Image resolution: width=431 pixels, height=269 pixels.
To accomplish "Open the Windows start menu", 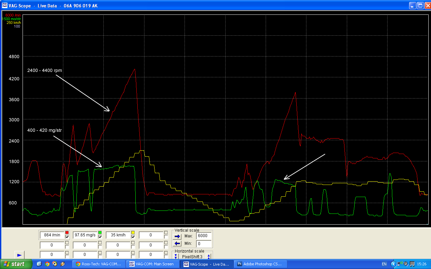I will tap(16, 264).
